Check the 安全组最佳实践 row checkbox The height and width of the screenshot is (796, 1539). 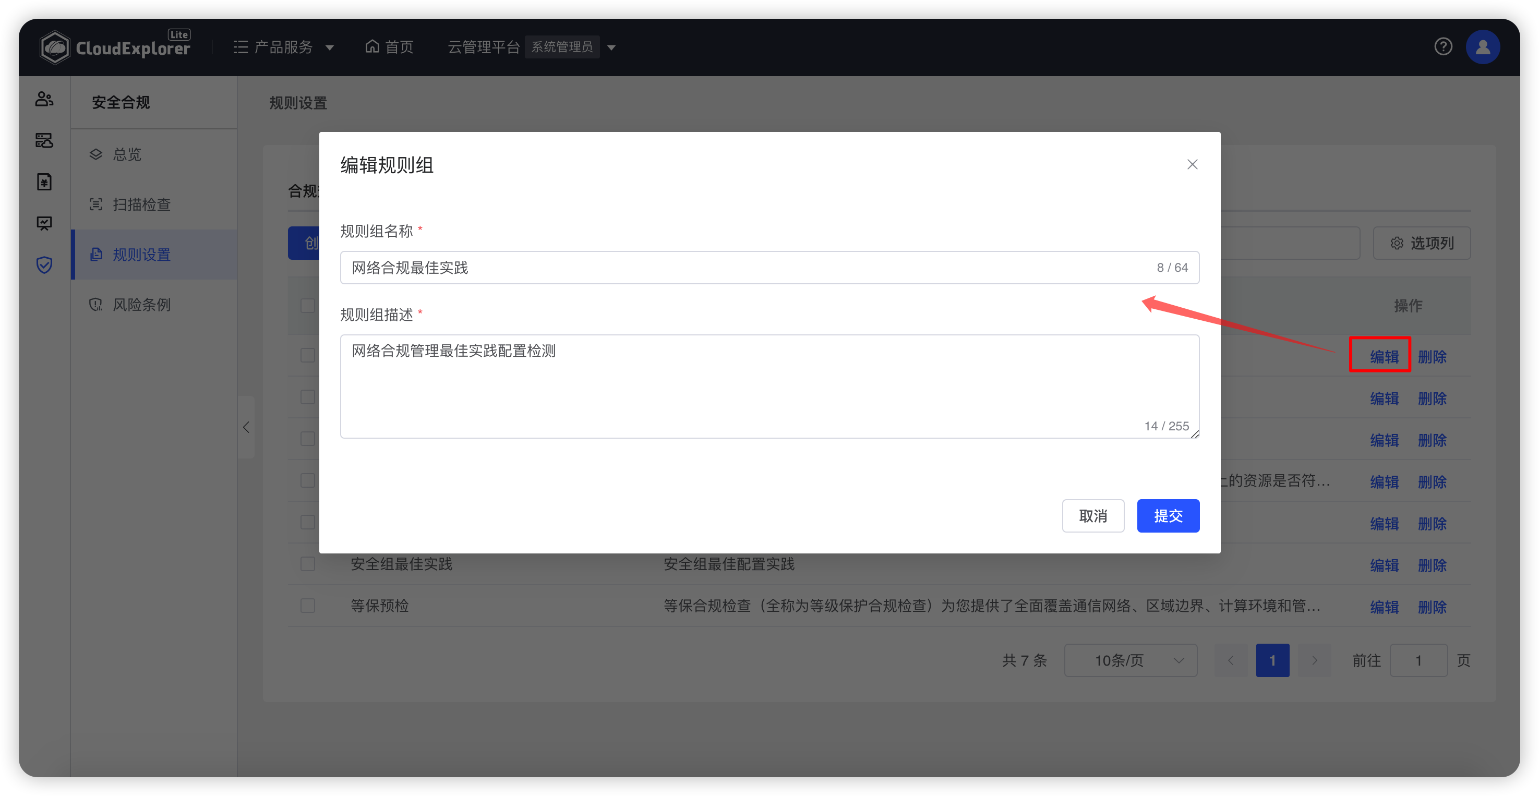(x=308, y=564)
